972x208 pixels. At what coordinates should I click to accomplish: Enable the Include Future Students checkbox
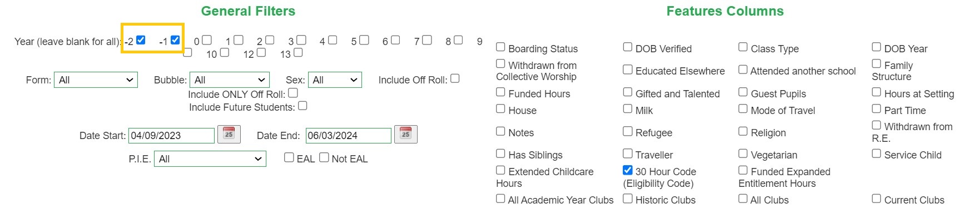302,105
